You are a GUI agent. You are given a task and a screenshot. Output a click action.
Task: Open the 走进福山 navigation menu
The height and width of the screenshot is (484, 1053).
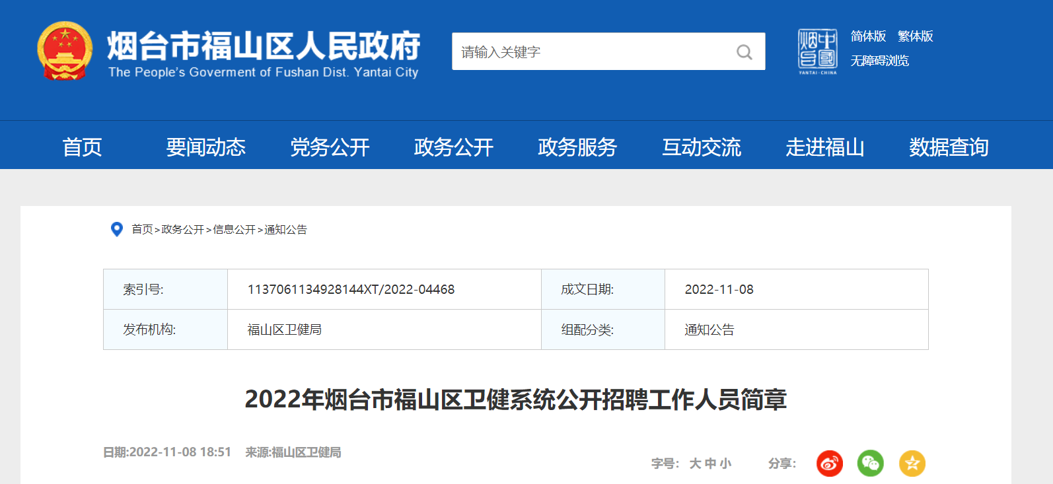825,147
